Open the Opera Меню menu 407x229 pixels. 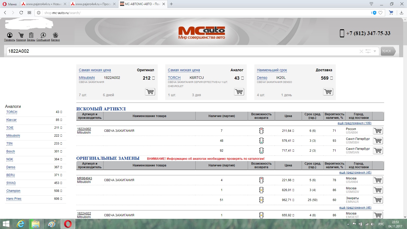coord(10,4)
